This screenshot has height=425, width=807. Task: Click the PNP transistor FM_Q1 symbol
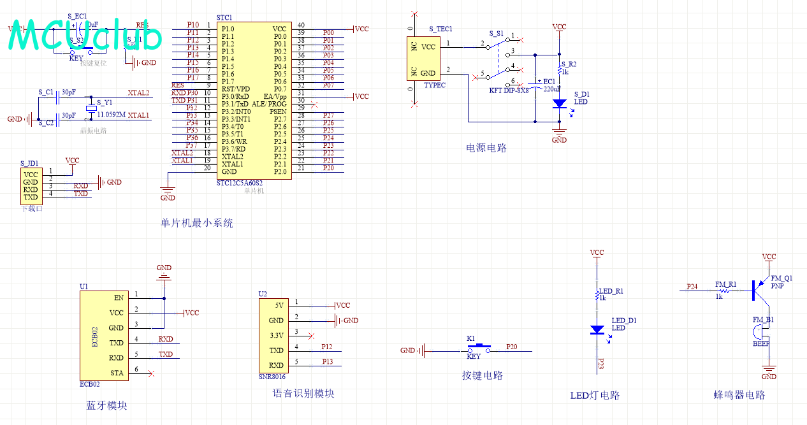coord(758,290)
